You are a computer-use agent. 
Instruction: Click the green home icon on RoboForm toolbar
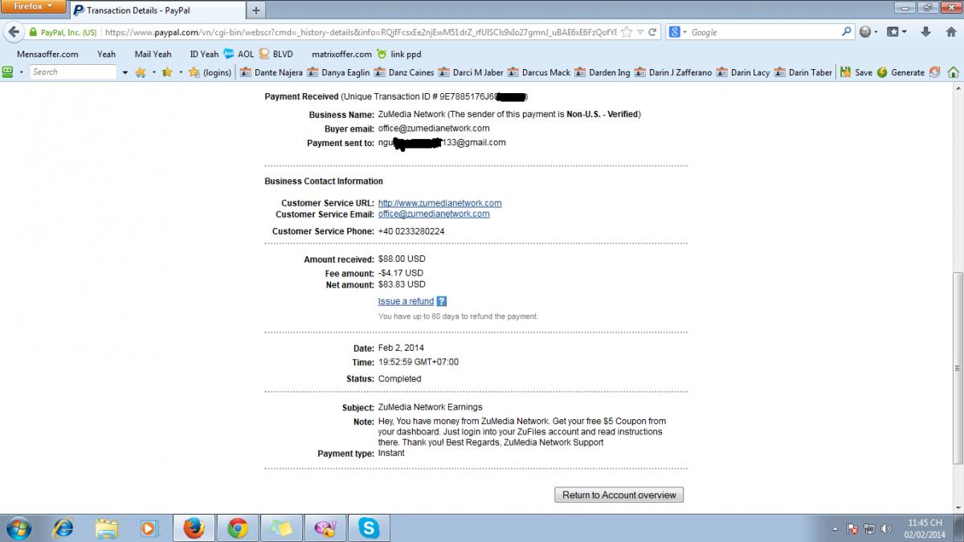tap(954, 72)
